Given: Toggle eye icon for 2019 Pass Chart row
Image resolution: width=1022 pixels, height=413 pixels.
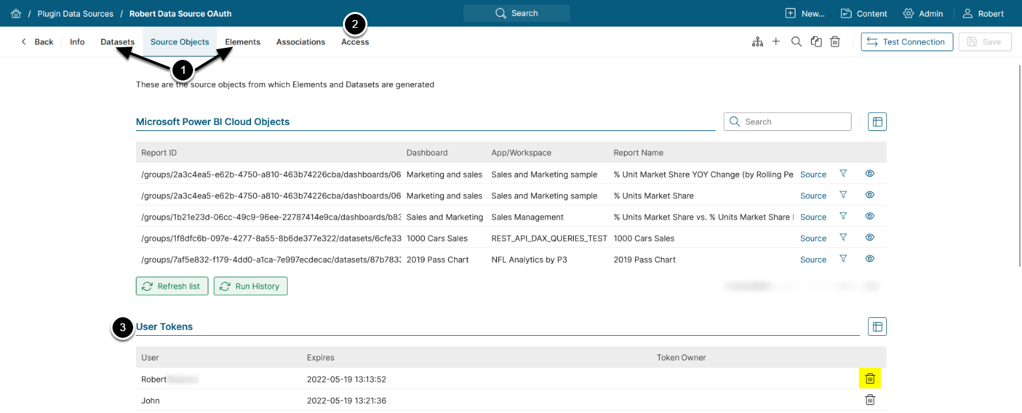Looking at the screenshot, I should tap(870, 259).
